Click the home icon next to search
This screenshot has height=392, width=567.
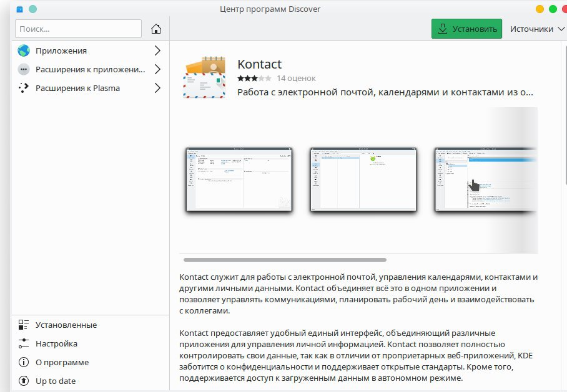click(x=156, y=29)
